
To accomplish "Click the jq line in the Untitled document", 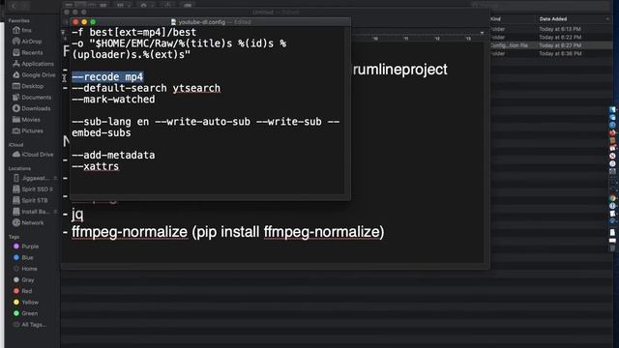I will pos(77,215).
